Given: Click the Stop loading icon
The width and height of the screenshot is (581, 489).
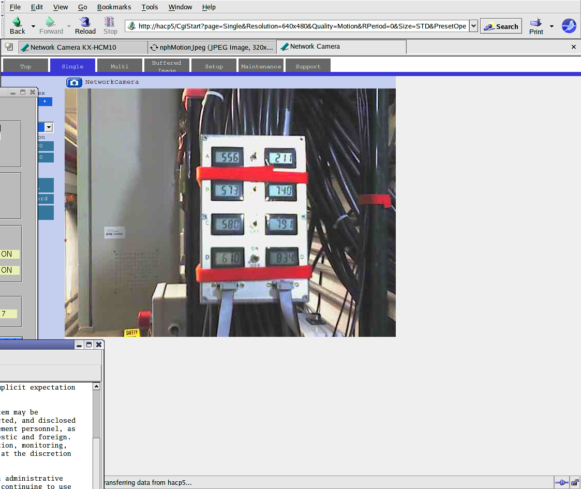Looking at the screenshot, I should click(110, 26).
